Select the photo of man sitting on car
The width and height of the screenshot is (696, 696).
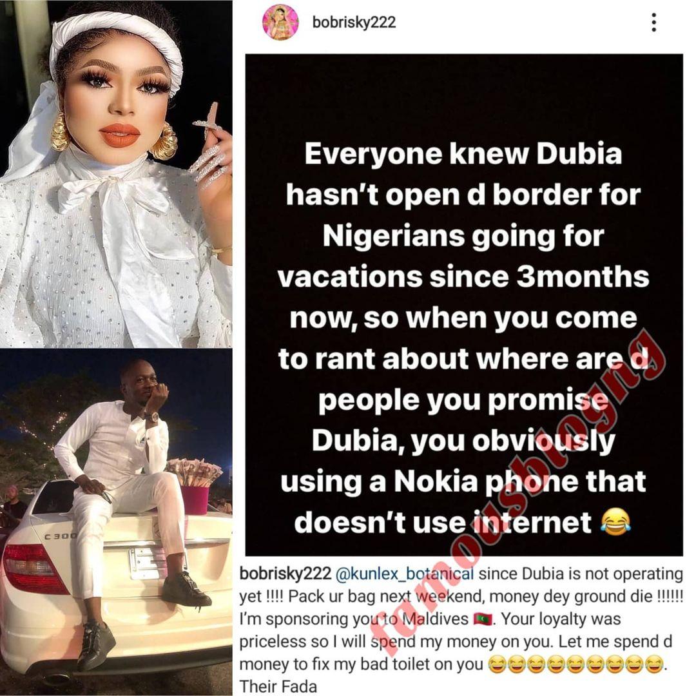[116, 523]
